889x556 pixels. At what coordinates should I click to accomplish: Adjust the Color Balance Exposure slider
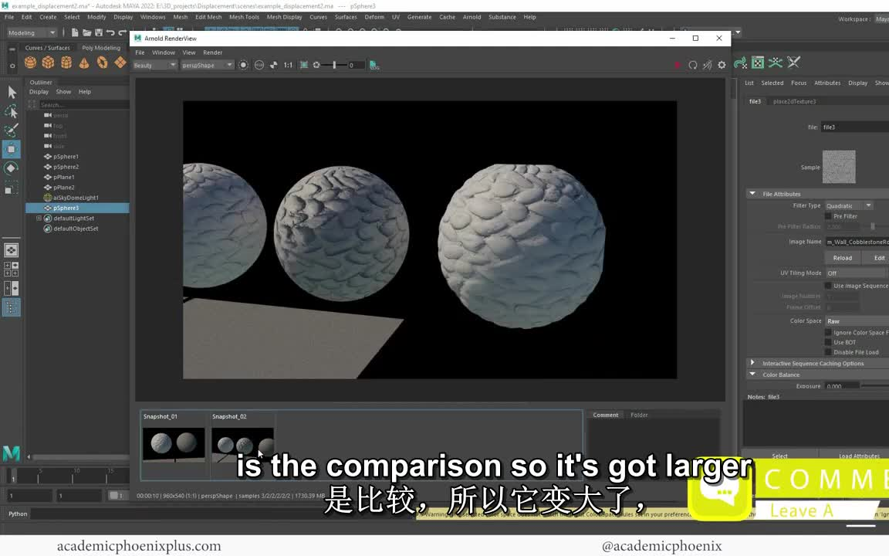(x=875, y=386)
